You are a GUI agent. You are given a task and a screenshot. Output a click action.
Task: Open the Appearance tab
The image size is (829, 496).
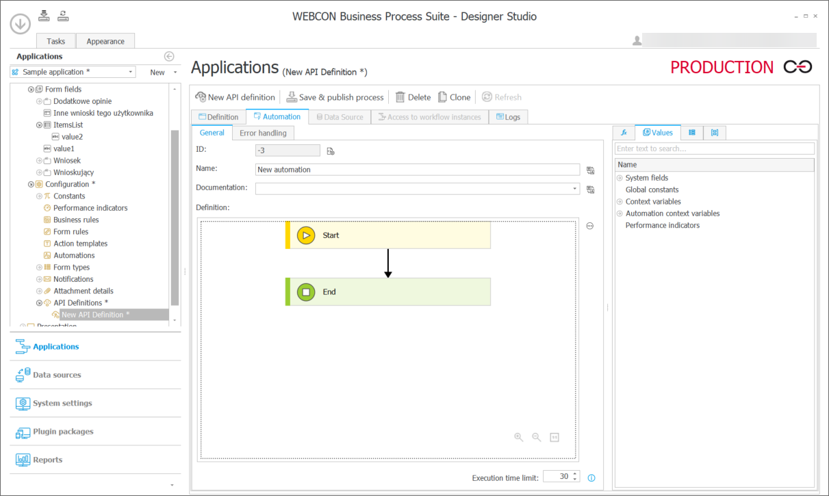[x=105, y=41]
